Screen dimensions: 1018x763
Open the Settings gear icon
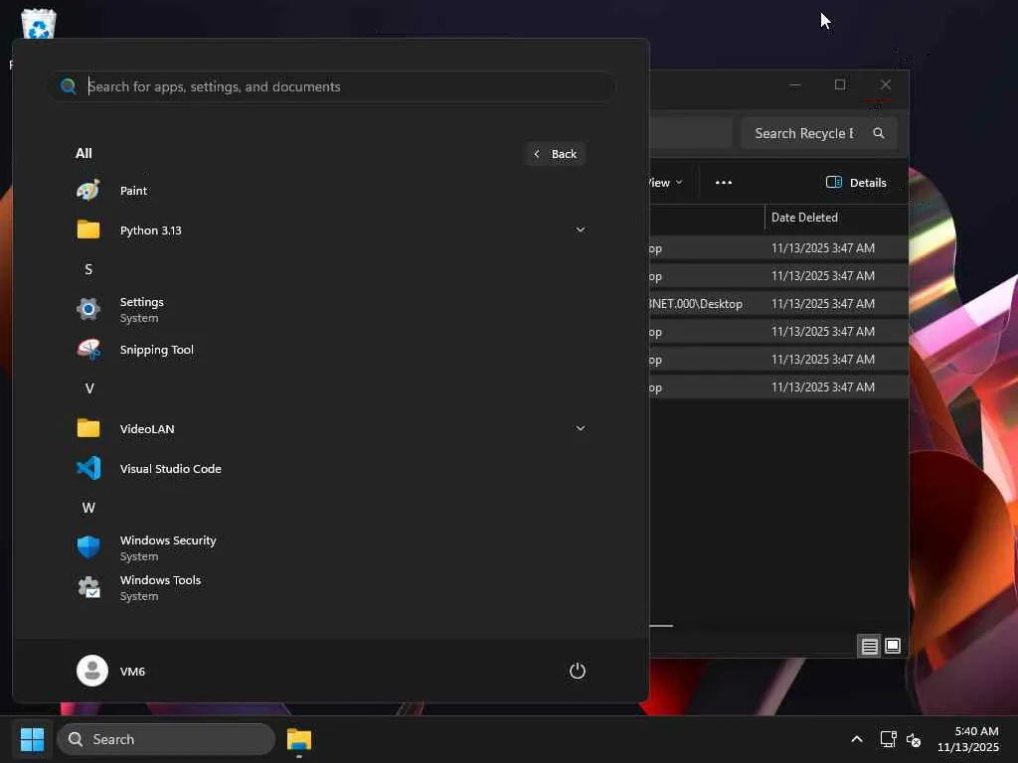[88, 309]
